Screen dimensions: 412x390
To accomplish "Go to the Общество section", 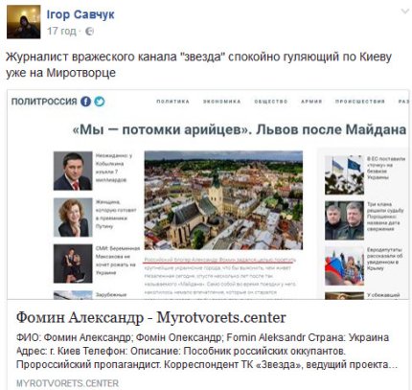I will click(271, 102).
